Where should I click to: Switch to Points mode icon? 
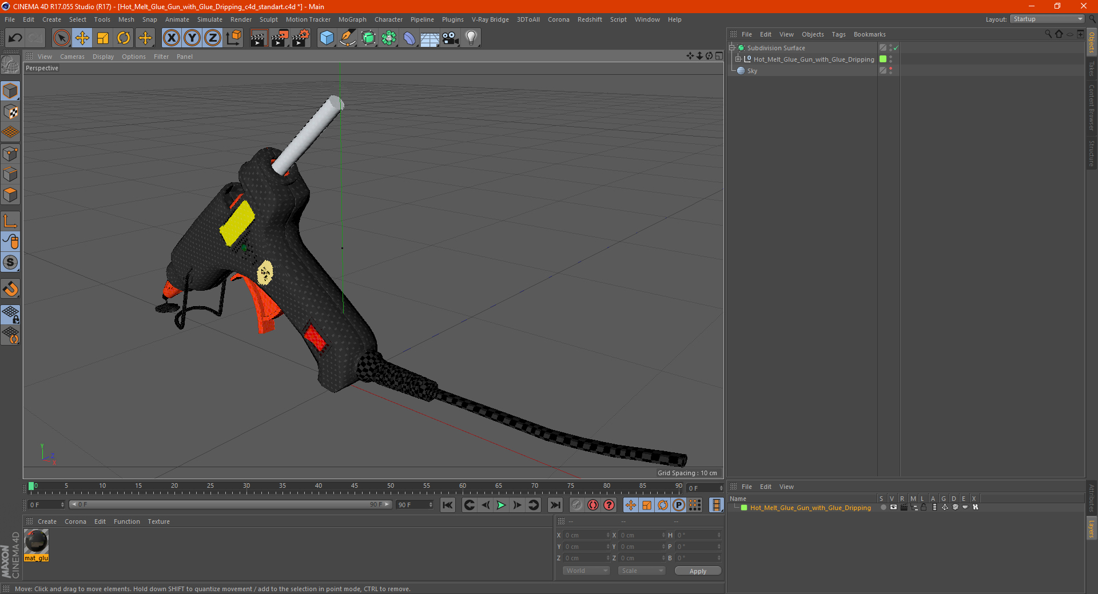coord(10,154)
